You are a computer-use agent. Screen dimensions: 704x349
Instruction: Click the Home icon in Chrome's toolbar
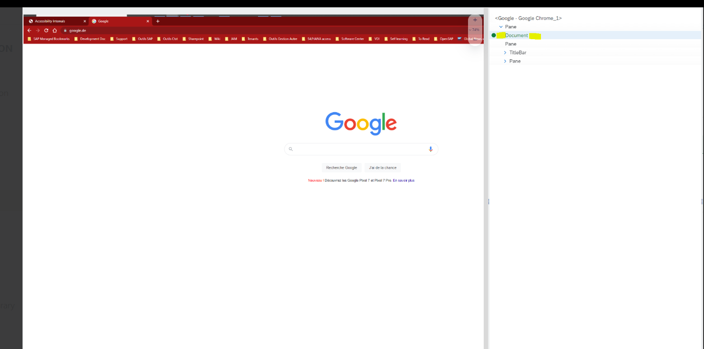tap(55, 30)
